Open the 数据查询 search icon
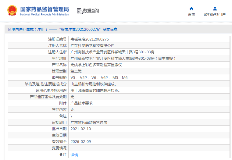The width and height of the screenshot is (232, 160). [80, 11]
